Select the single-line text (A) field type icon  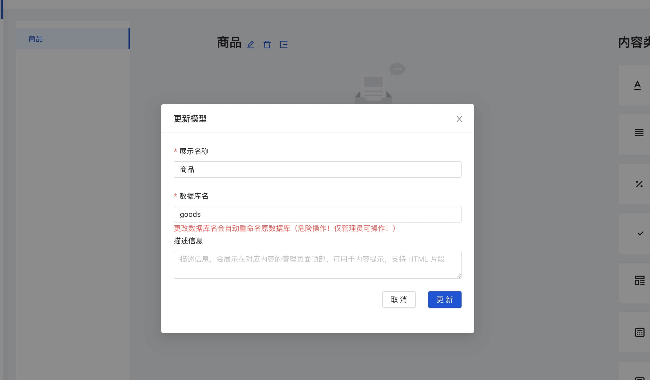[x=637, y=85]
